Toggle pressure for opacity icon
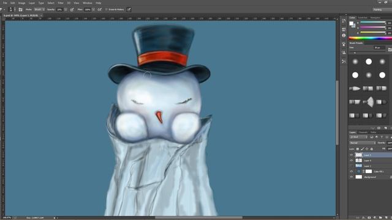The height and width of the screenshot is (220, 392). (x=72, y=10)
